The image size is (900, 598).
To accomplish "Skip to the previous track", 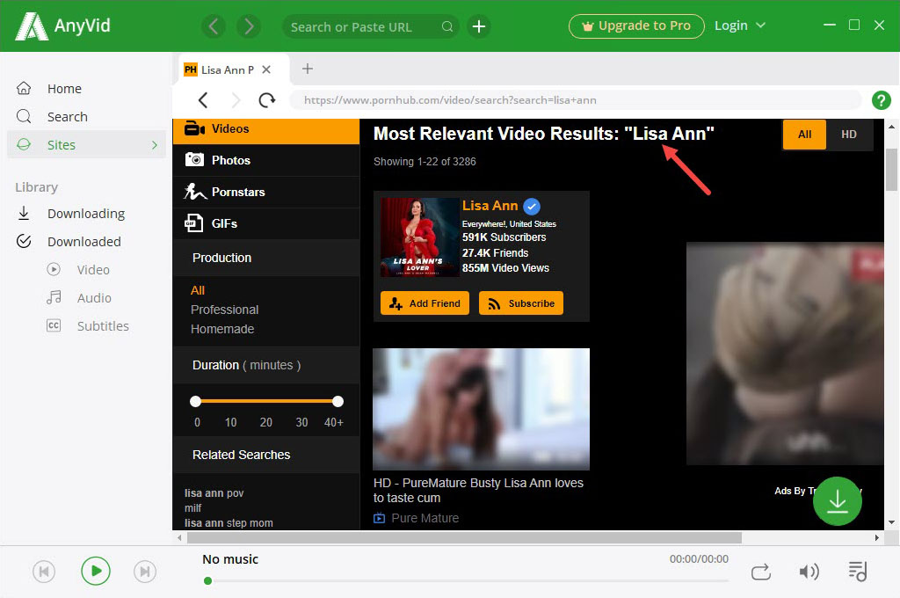I will pyautogui.click(x=44, y=572).
